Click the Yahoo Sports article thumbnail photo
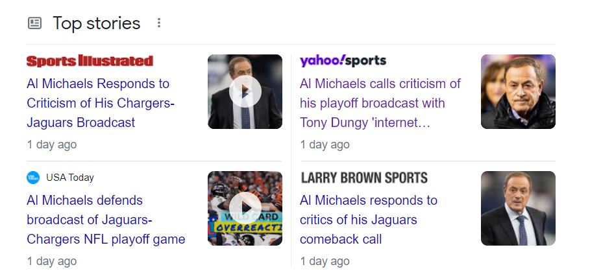Image resolution: width=590 pixels, height=278 pixels. (x=518, y=91)
